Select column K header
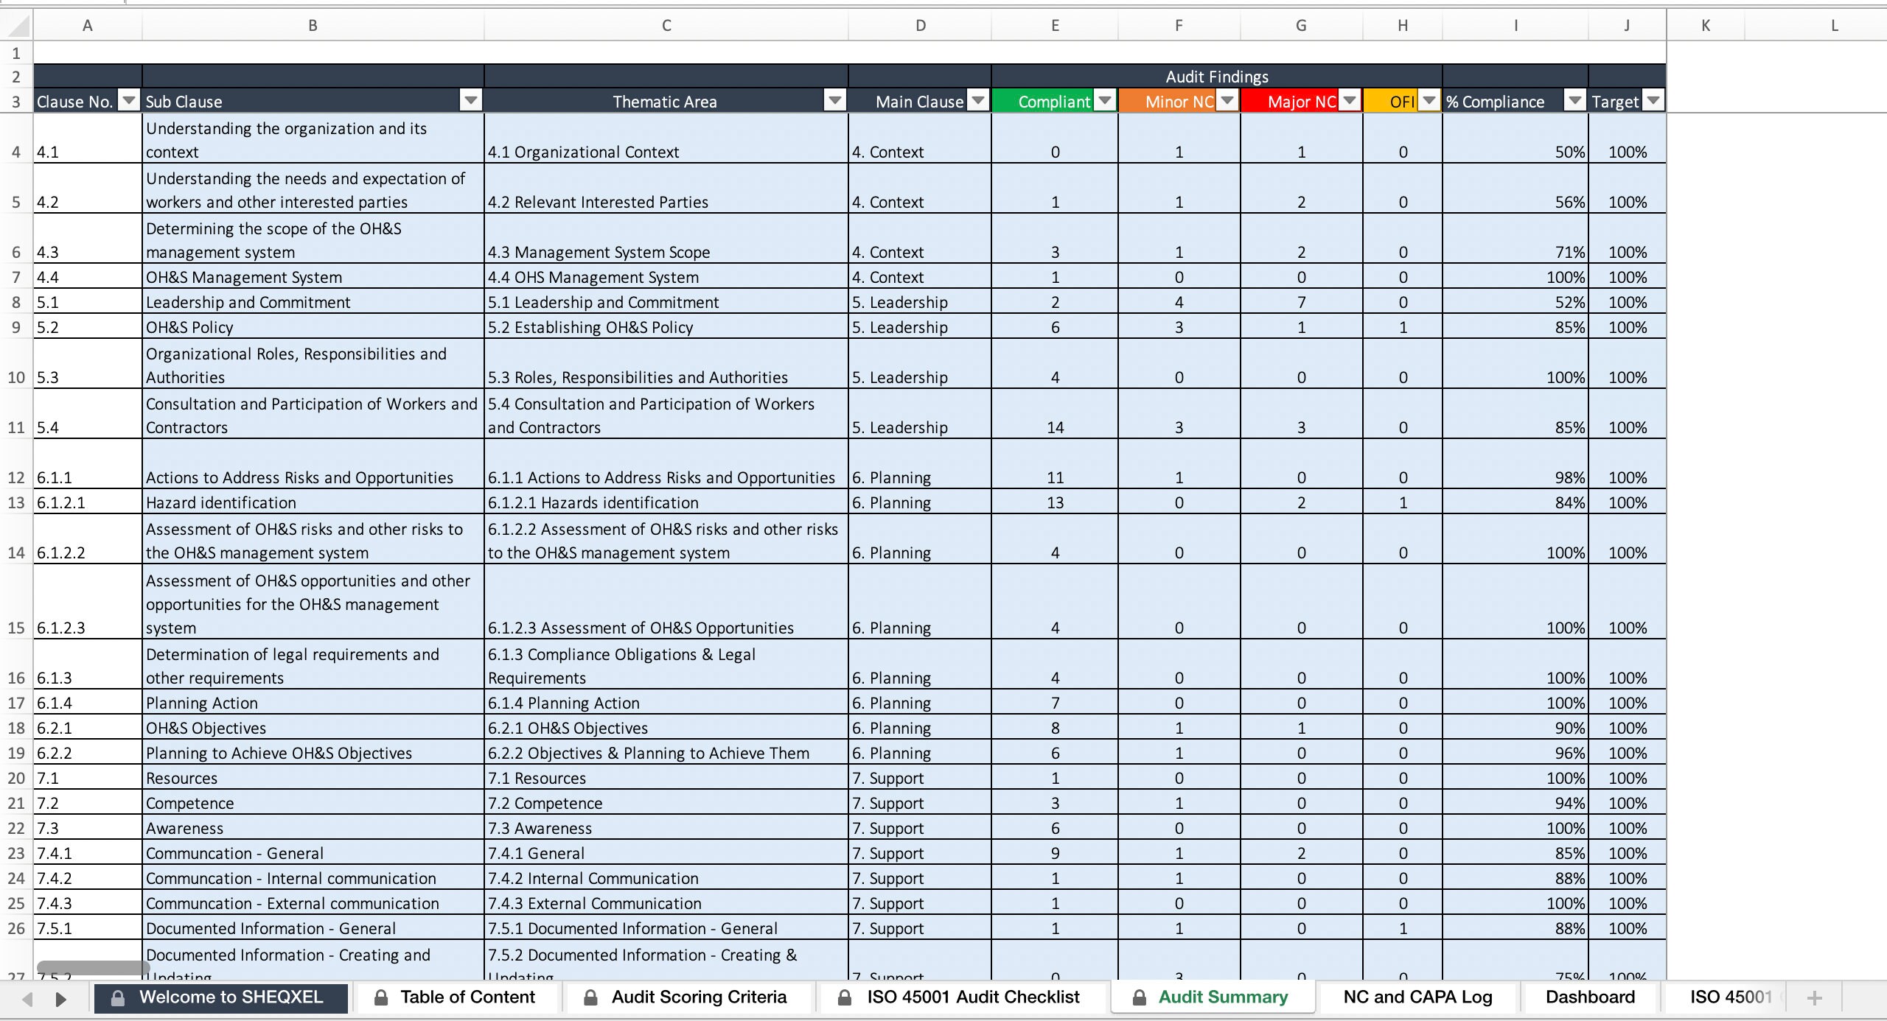This screenshot has width=1887, height=1021. (1706, 26)
